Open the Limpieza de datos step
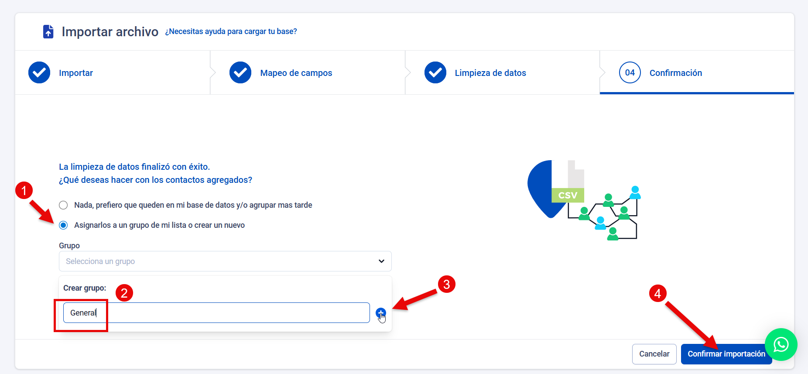Image resolution: width=808 pixels, height=374 pixels. point(490,73)
